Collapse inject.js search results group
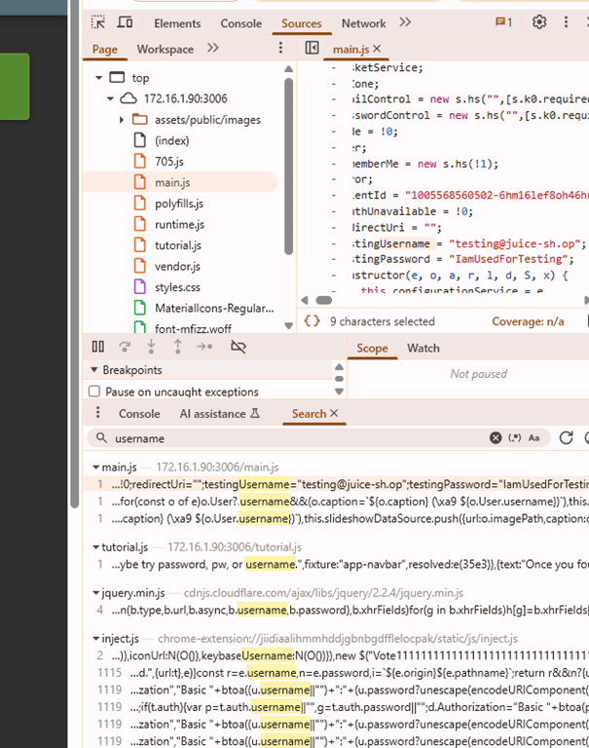 point(95,639)
